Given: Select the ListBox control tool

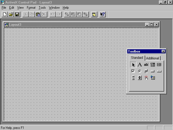Looking at the screenshot, I should 159,65.
